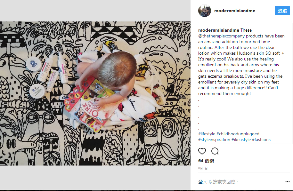Open the #lifestyle hashtag
293x191 pixels.
[207, 134]
